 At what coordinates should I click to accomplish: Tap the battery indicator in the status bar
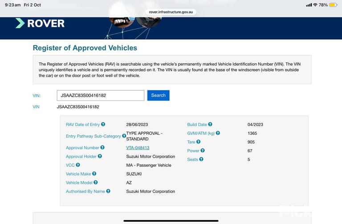tap(333, 5)
